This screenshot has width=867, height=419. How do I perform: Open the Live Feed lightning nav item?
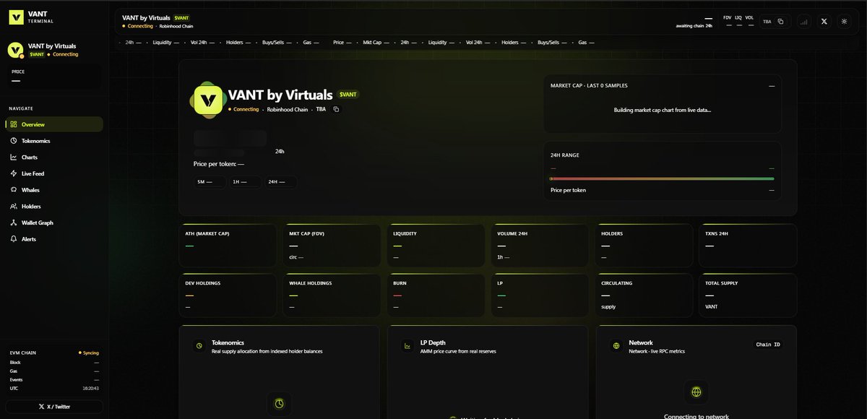coord(54,173)
